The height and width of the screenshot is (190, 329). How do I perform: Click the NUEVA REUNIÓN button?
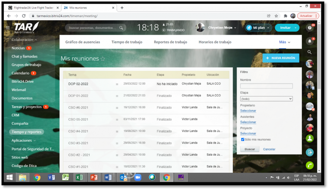coord(281,58)
